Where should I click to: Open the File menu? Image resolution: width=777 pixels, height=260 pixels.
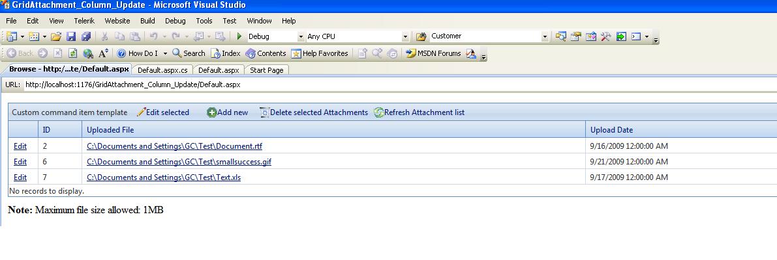click(11, 21)
